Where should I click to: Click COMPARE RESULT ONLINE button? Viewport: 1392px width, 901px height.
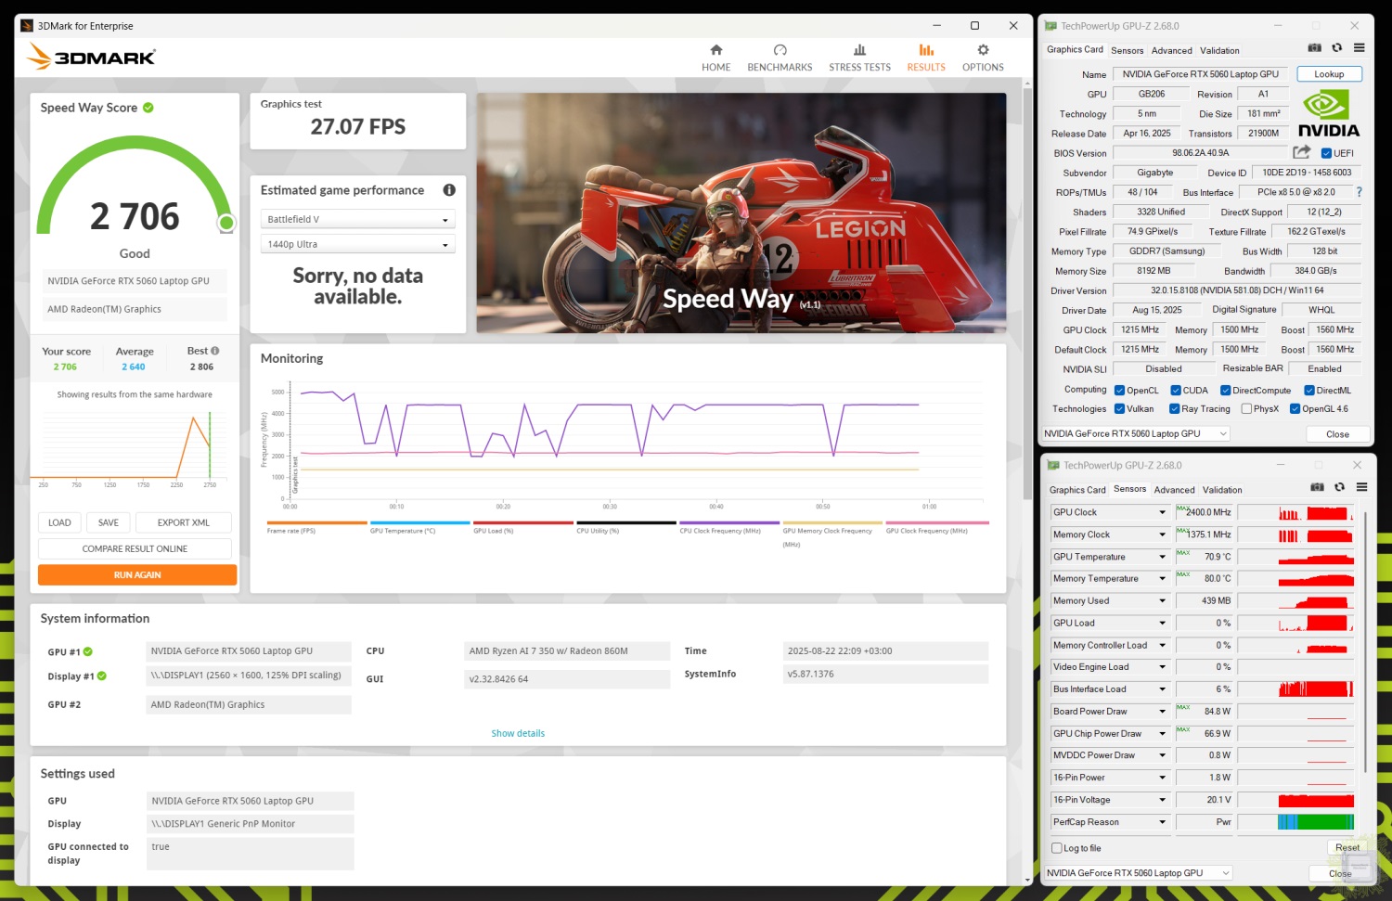coord(135,549)
